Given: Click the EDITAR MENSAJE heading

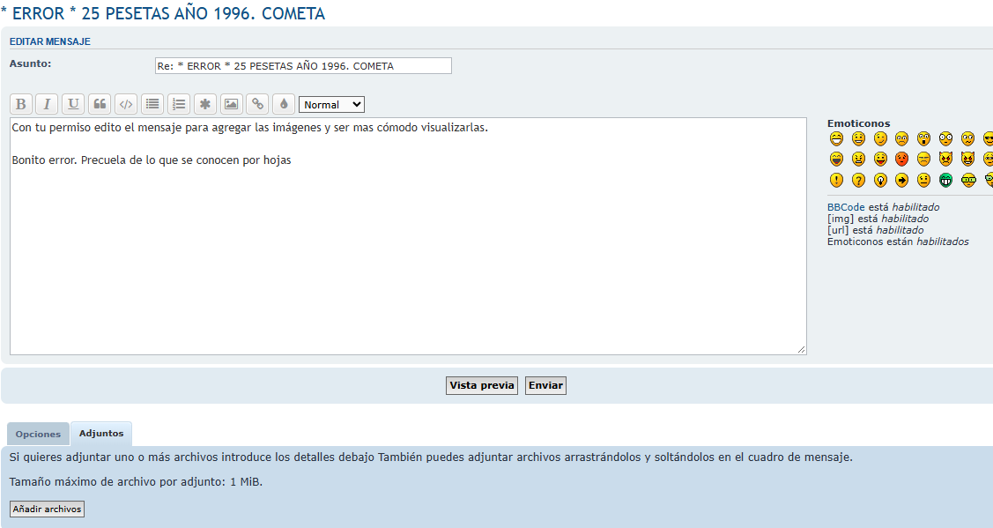Looking at the screenshot, I should click(50, 41).
